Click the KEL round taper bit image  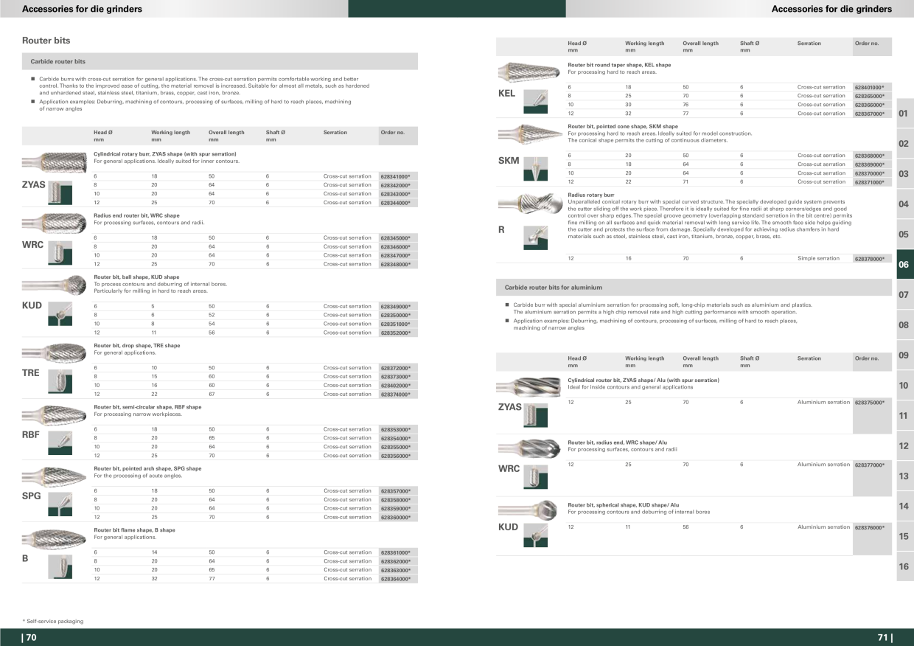point(530,71)
